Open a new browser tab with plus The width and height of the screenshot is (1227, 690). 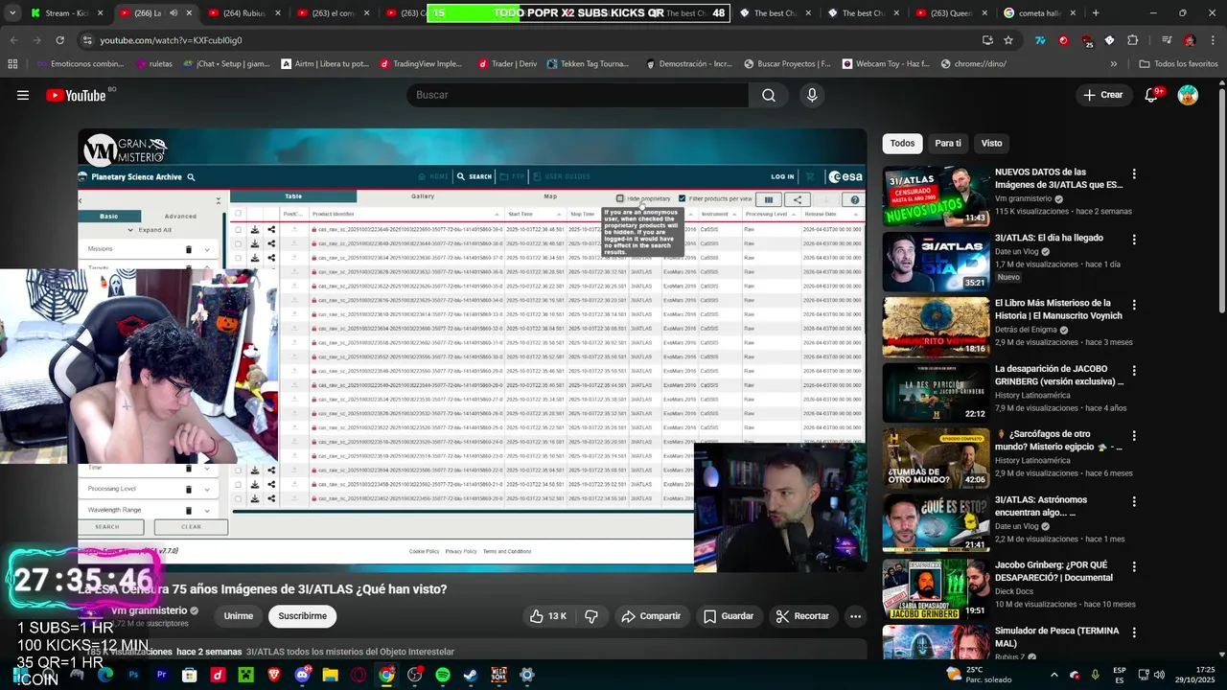[x=1096, y=13]
